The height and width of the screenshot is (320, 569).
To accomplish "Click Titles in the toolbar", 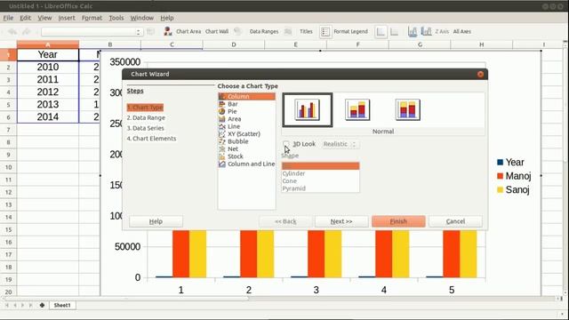I will pos(306,32).
